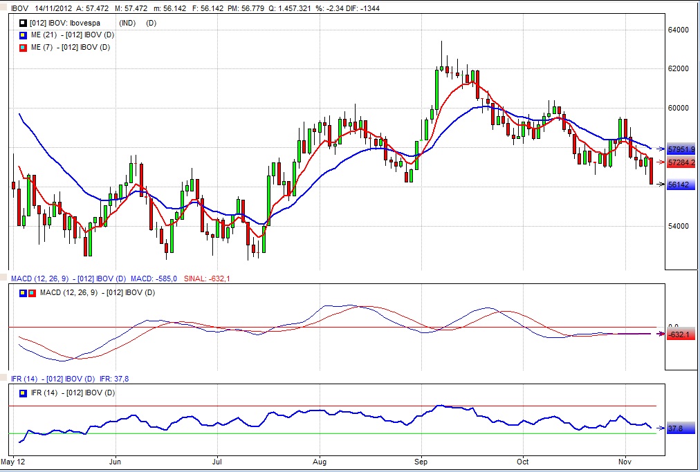Click the blue ME (21) legend icon
700x472 pixels.
(x=23, y=35)
